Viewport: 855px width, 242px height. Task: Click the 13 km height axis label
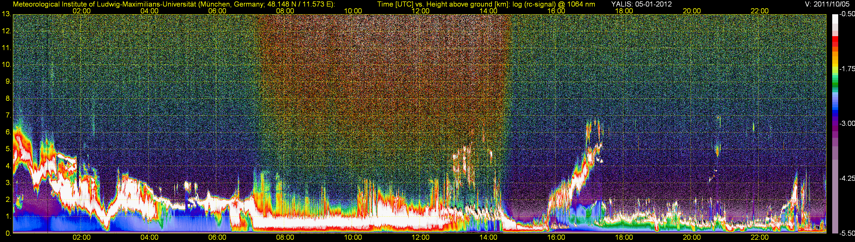pos(6,14)
